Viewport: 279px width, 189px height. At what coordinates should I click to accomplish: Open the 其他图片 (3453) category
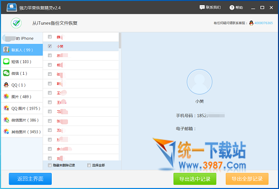22,132
